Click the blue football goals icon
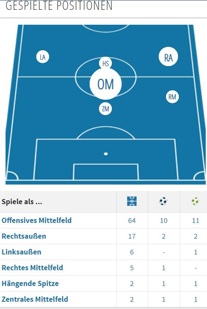 tap(163, 201)
